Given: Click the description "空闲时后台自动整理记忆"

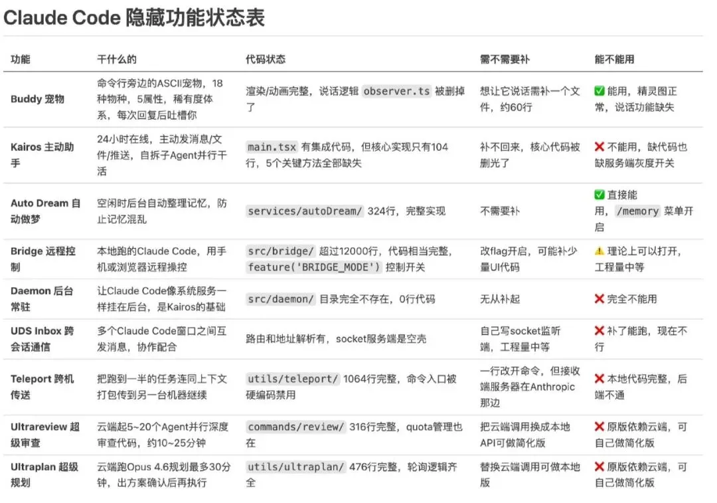Looking at the screenshot, I should coord(161,211).
